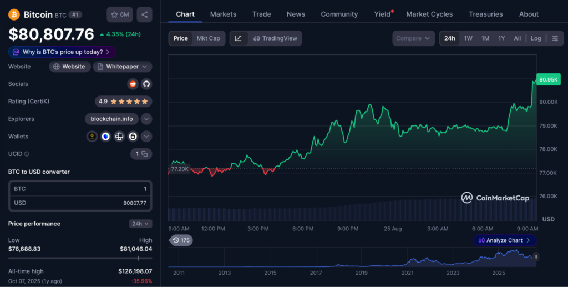Switch to the Markets tab
Image resolution: width=568 pixels, height=287 pixels.
tap(223, 14)
